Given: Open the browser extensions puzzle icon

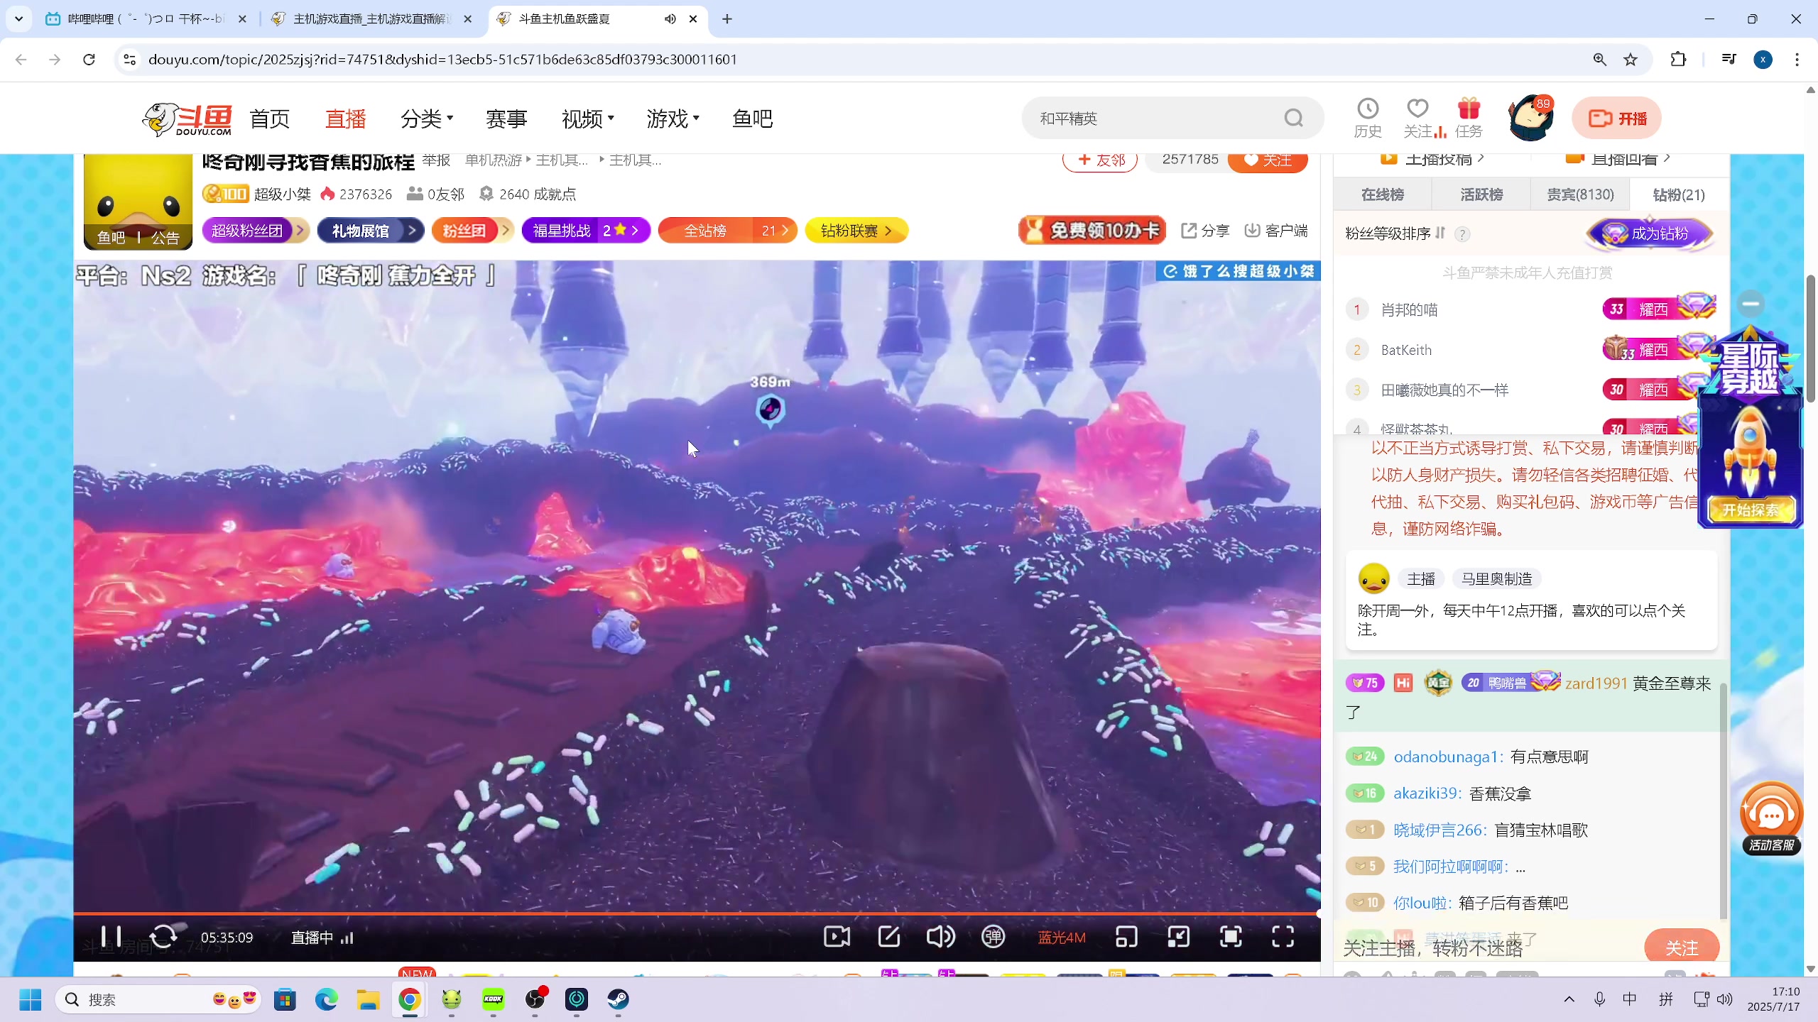Looking at the screenshot, I should [x=1678, y=60].
